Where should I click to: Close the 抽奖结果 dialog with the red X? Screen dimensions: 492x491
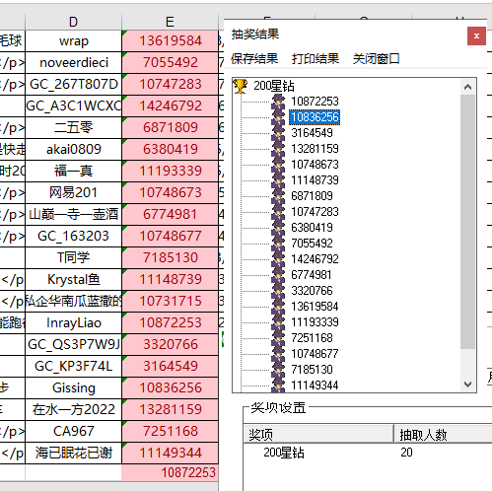click(x=476, y=35)
